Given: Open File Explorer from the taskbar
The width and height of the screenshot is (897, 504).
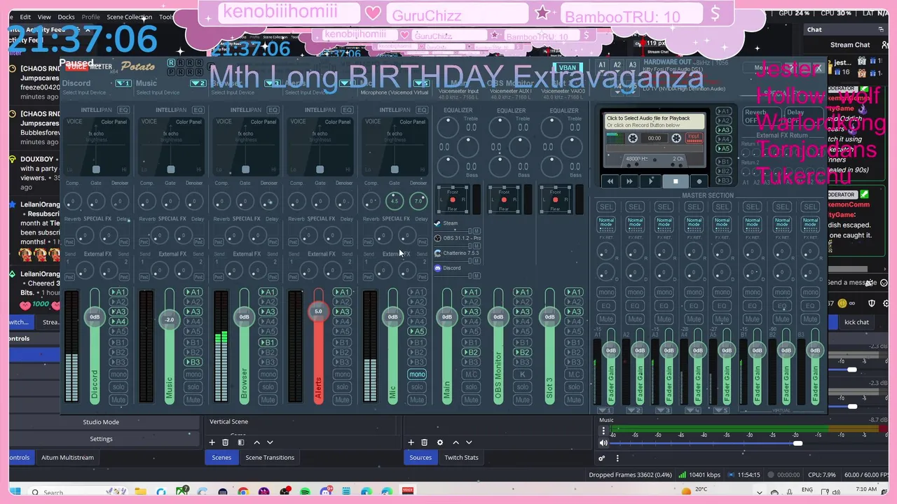Looking at the screenshot, I should 140,492.
